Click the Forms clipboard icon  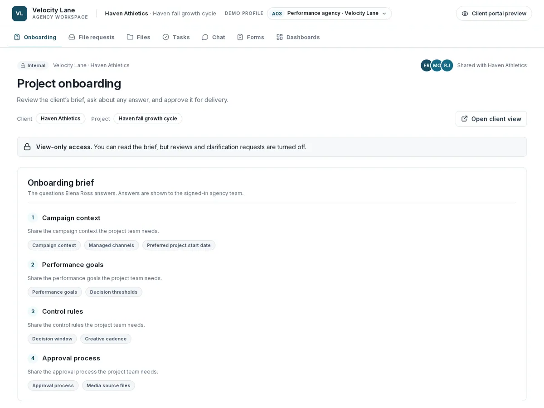[x=240, y=37]
